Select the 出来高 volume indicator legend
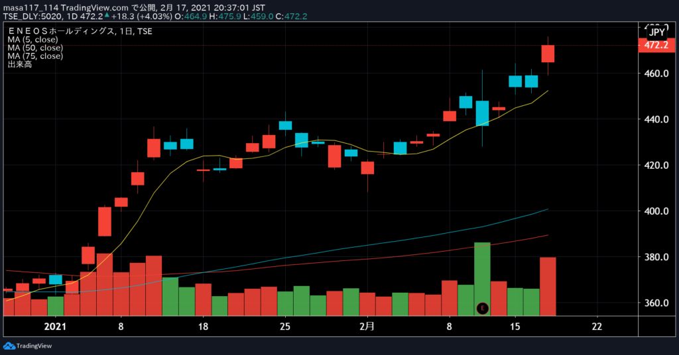Viewport: 679px width, 355px height. [x=19, y=64]
